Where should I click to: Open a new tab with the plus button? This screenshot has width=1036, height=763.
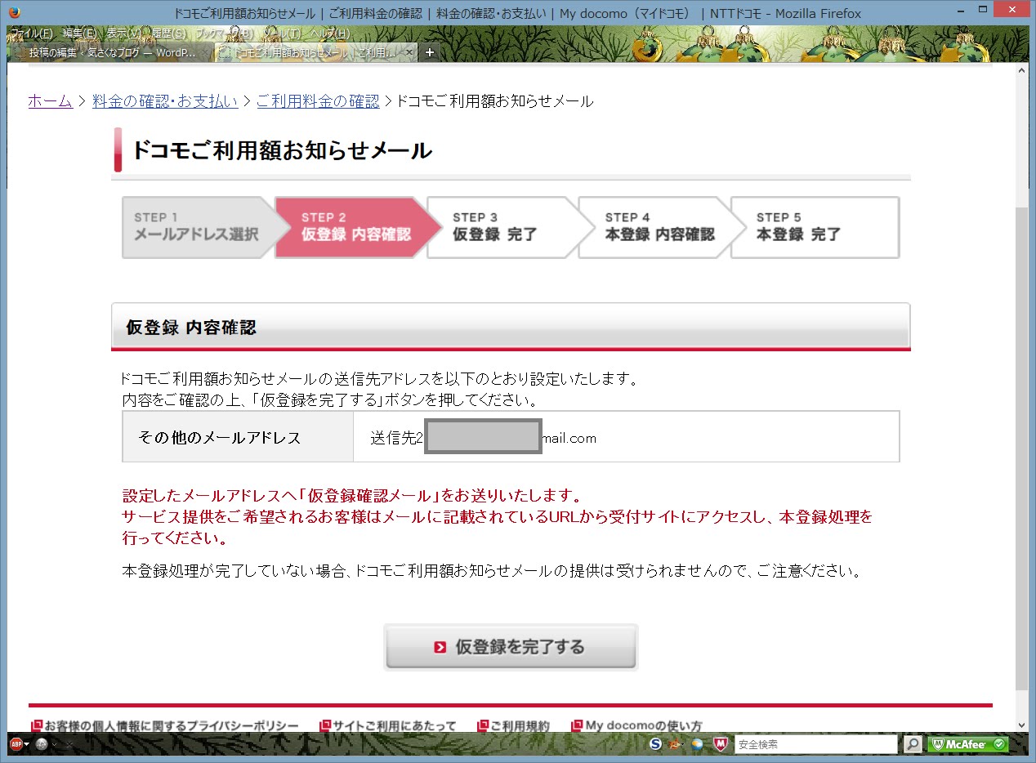[431, 52]
